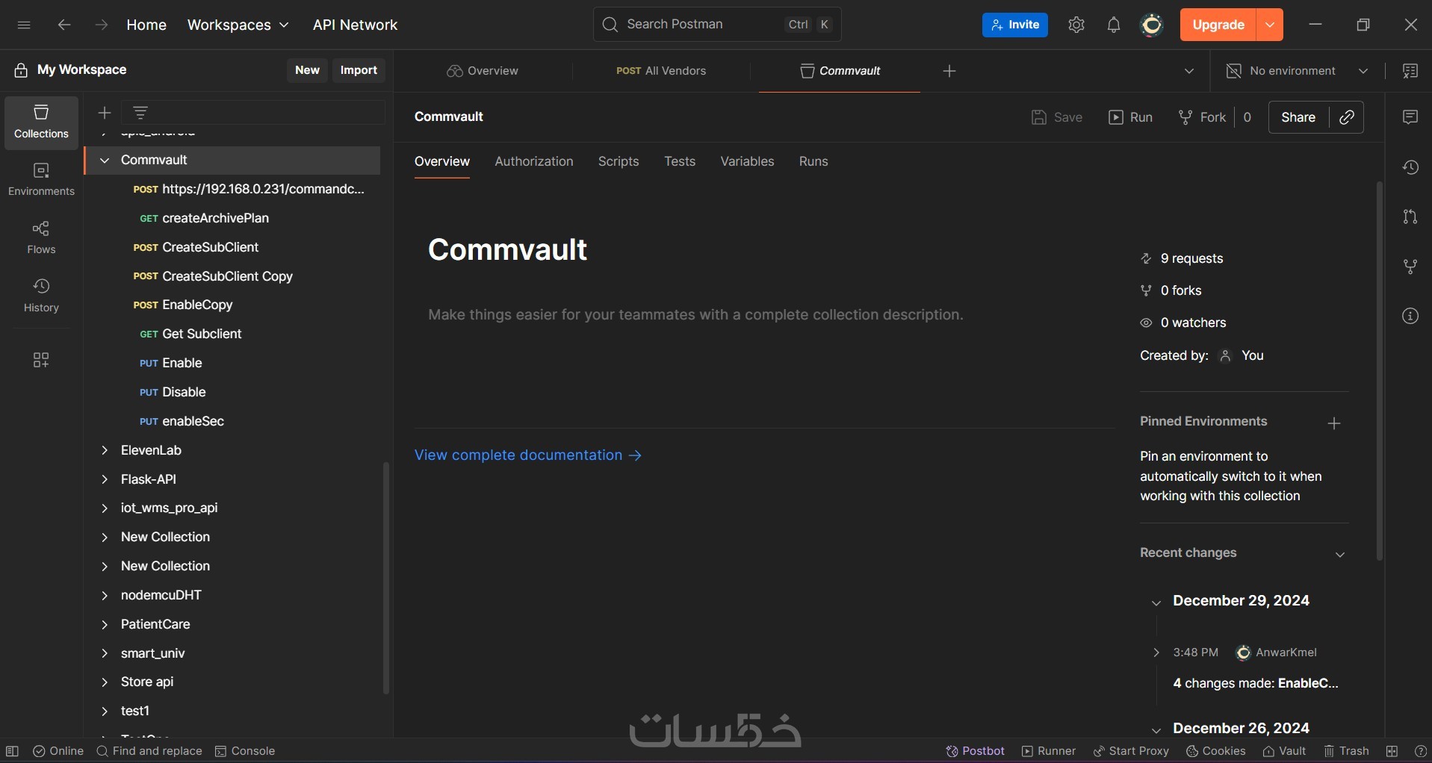Open View complete documentation link
The height and width of the screenshot is (763, 1432).
pyautogui.click(x=528, y=455)
